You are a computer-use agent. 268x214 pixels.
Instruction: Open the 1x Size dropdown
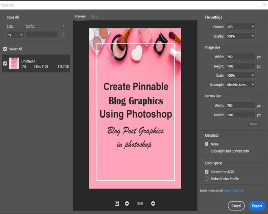click(x=16, y=35)
